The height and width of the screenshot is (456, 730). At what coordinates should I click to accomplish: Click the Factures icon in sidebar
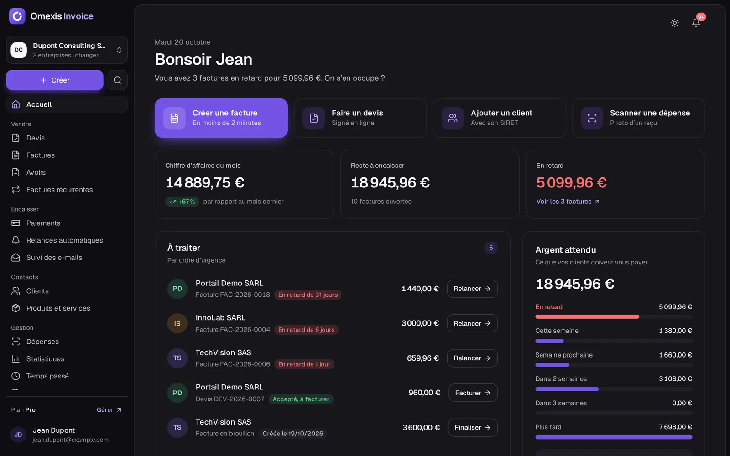click(x=16, y=155)
